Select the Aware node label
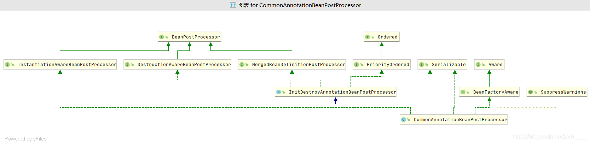 [495, 65]
